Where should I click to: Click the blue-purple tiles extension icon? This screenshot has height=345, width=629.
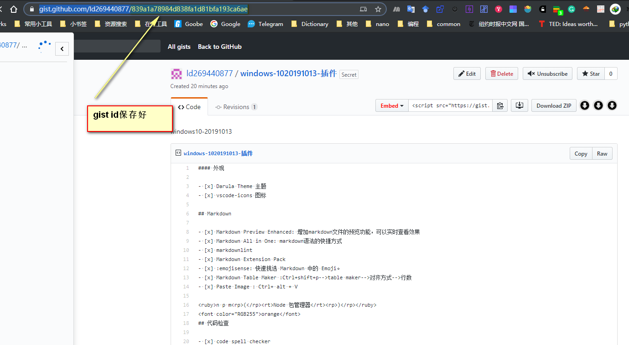coord(513,9)
